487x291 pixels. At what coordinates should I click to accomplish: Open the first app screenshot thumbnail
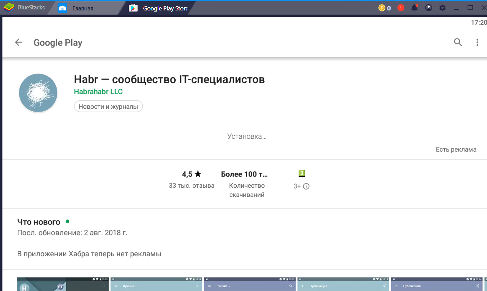(64, 284)
